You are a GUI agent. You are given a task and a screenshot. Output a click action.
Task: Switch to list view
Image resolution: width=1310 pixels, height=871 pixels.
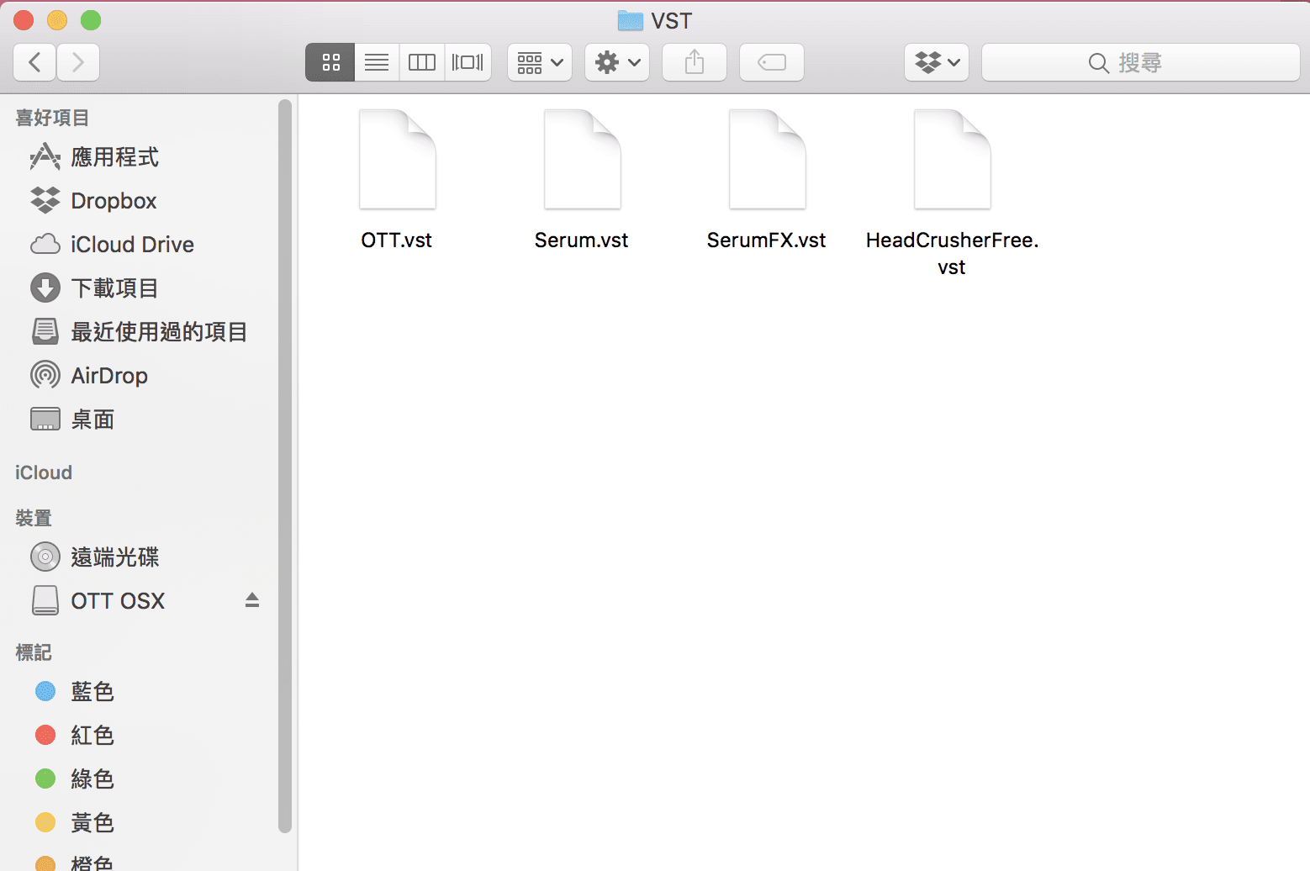(377, 62)
